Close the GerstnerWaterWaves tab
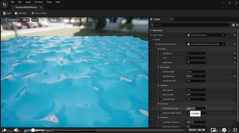This screenshot has width=239, height=133. coord(41,7)
